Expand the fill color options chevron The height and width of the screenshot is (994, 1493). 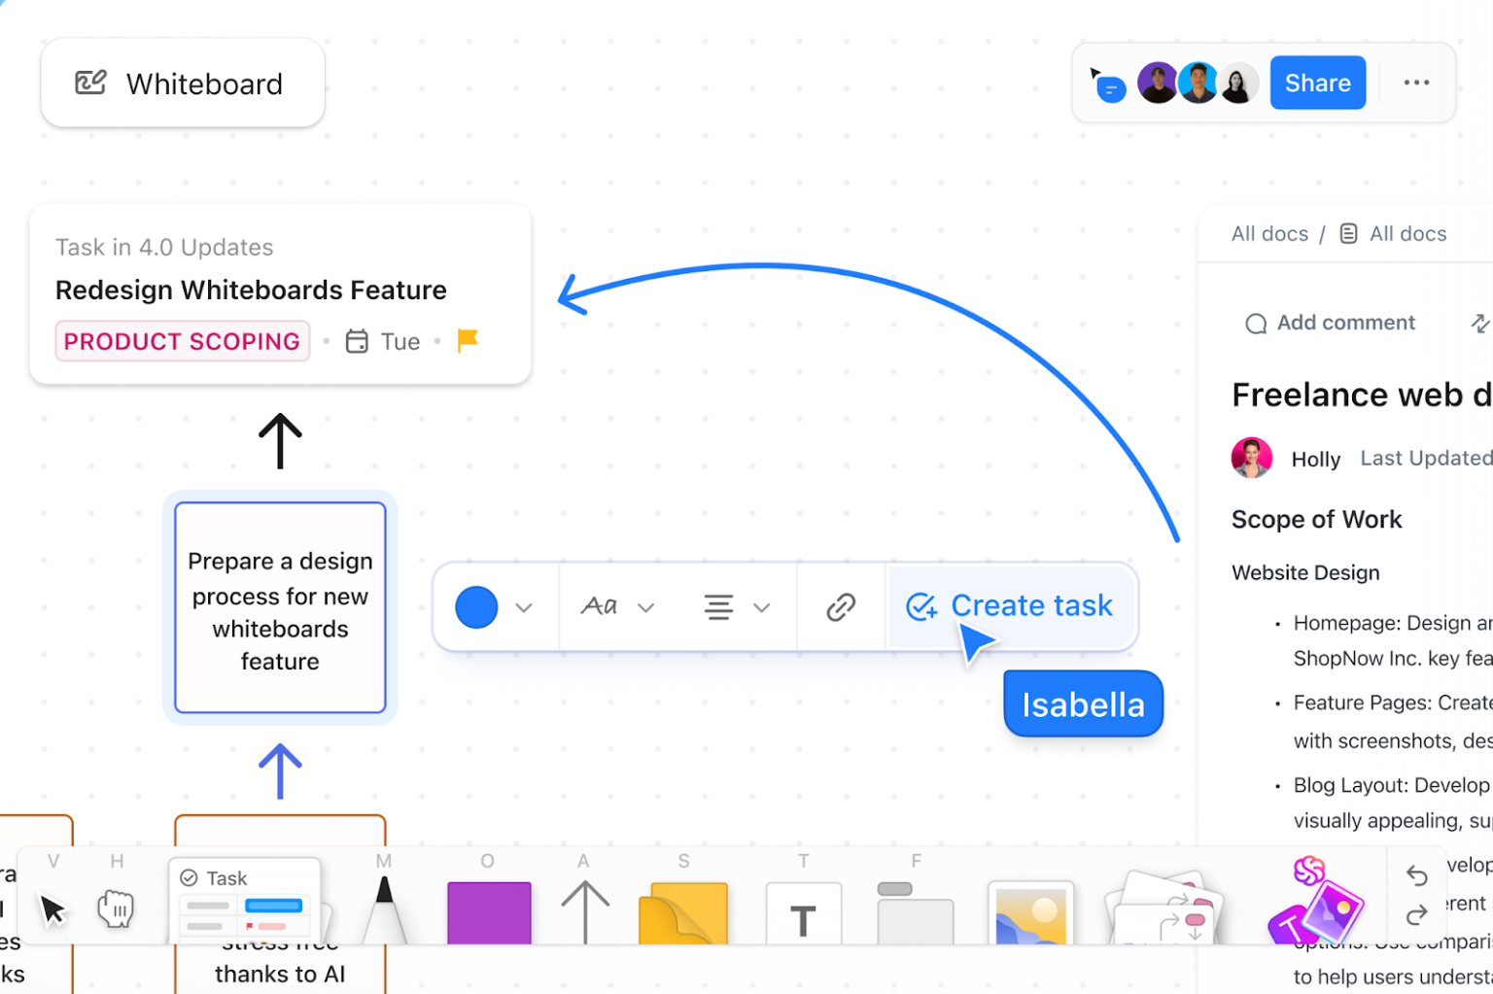524,606
